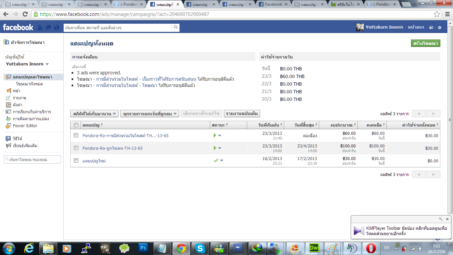Open the ทุกรายการยกเว้นที่ถูกลบ filter dropdown
This screenshot has height=255, width=453.
tap(150, 114)
